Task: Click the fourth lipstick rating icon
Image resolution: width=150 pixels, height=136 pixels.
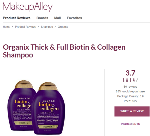Action: pos(134,80)
